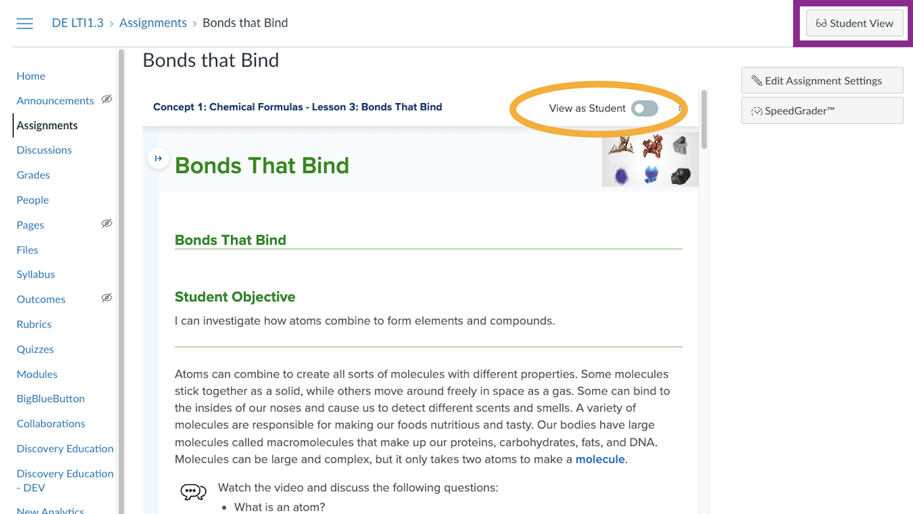
Task: Toggle the View as Student switch
Action: (x=644, y=108)
